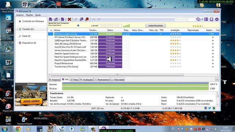Open the Opções menu
The height and width of the screenshot is (132, 235).
click(x=29, y=15)
